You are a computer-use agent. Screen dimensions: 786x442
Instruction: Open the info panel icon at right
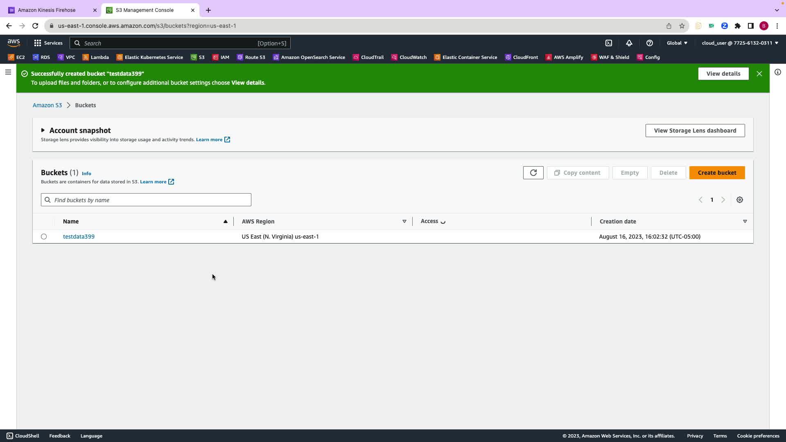tap(777, 72)
